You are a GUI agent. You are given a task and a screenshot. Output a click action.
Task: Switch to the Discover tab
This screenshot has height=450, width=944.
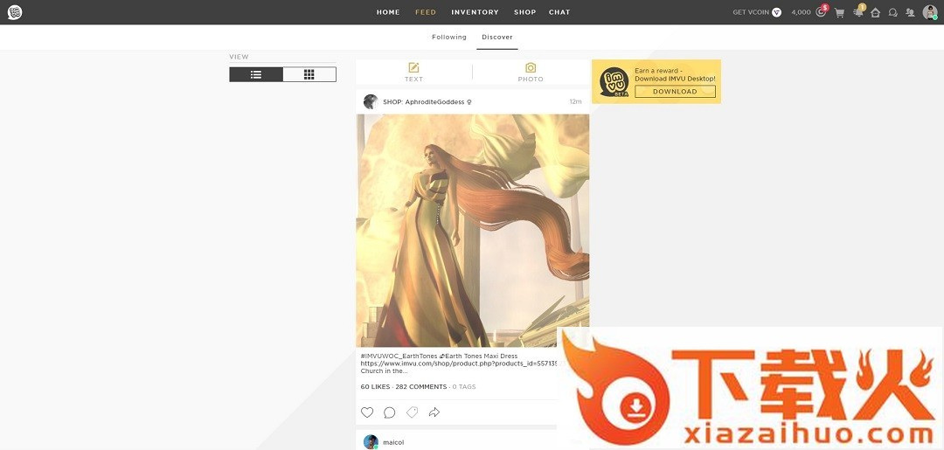click(497, 38)
